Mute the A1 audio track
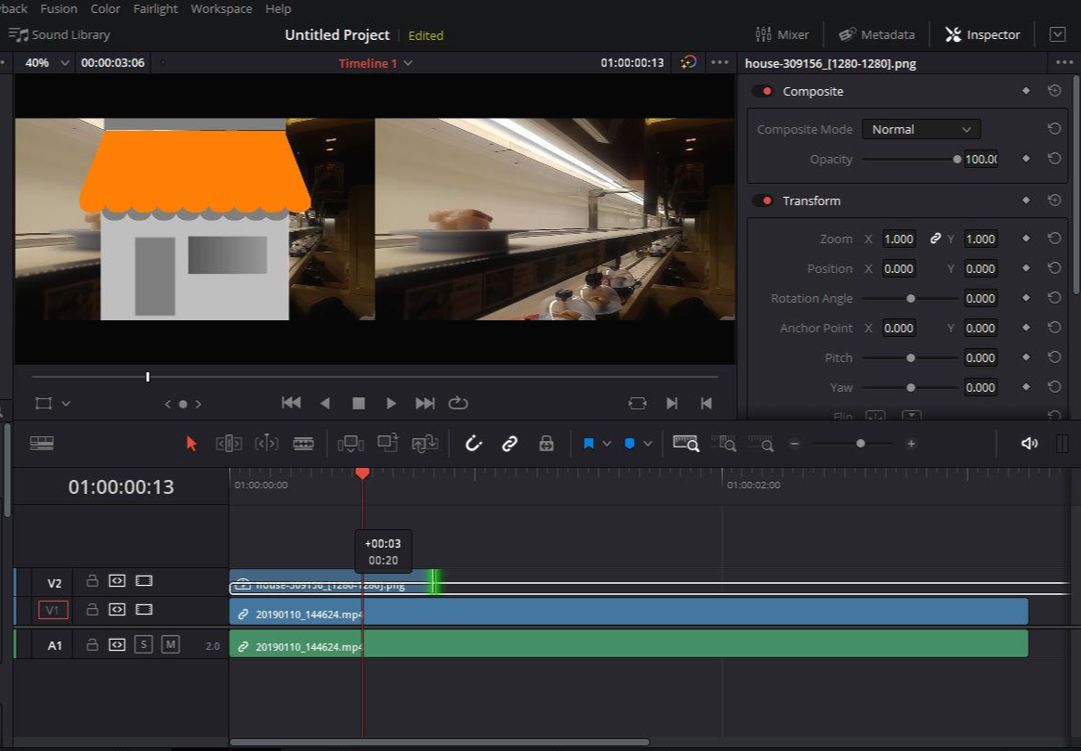Image resolution: width=1081 pixels, height=751 pixels. [170, 644]
